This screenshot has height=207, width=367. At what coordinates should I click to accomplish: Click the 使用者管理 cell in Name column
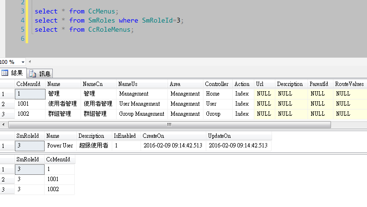(x=63, y=104)
